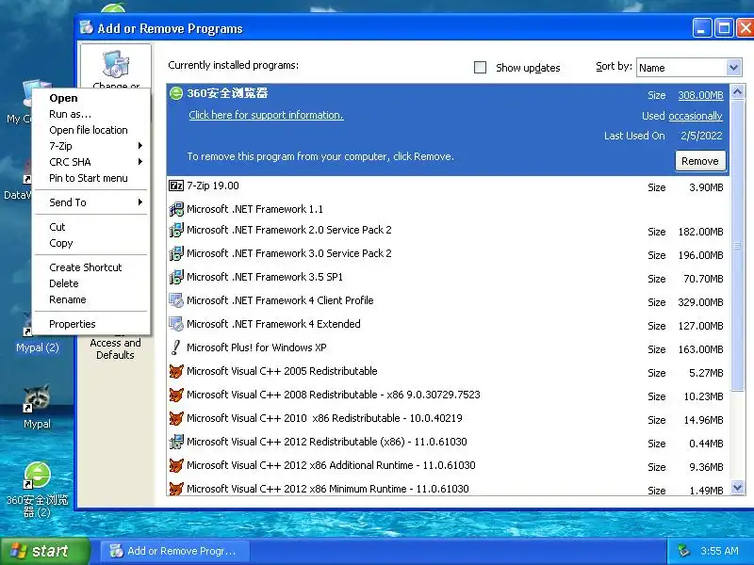
Task: Click the Visual C++ 2005 Redistributable icon
Action: click(x=176, y=371)
